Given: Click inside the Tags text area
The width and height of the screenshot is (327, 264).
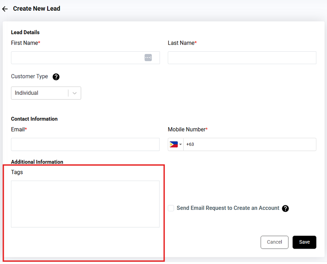Looking at the screenshot, I should click(85, 204).
